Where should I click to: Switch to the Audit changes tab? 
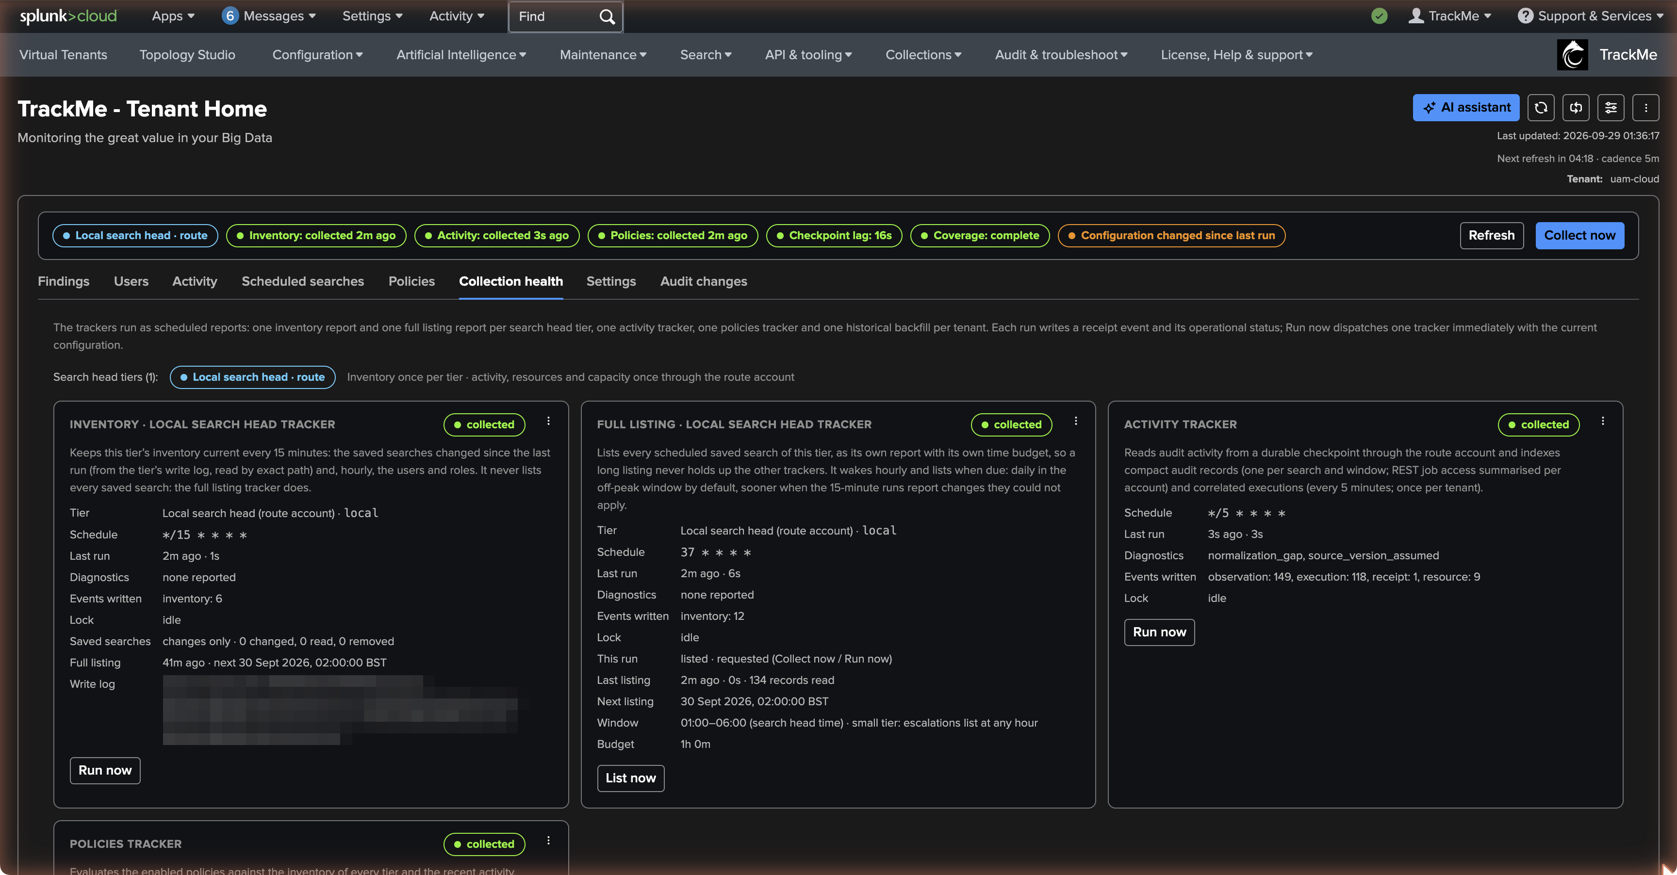pyautogui.click(x=704, y=281)
